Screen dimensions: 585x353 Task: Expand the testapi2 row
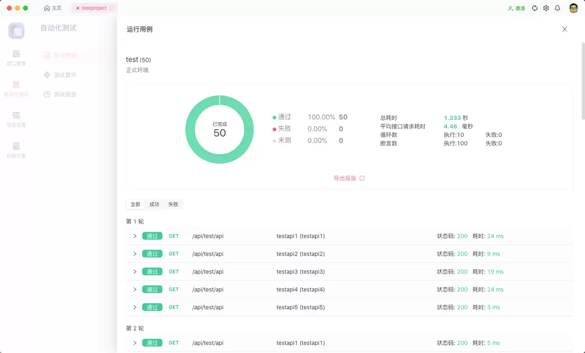tap(135, 254)
